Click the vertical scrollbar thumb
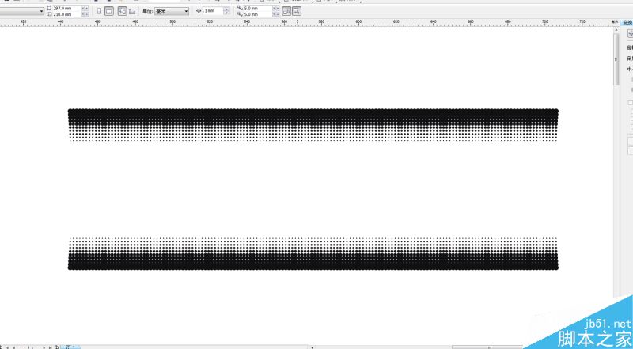Viewport: 633px width, 349px height. point(616,59)
